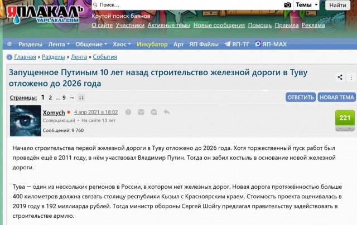The width and height of the screenshot is (357, 225).
Task: Open image search via camera icon
Action: point(288,5)
